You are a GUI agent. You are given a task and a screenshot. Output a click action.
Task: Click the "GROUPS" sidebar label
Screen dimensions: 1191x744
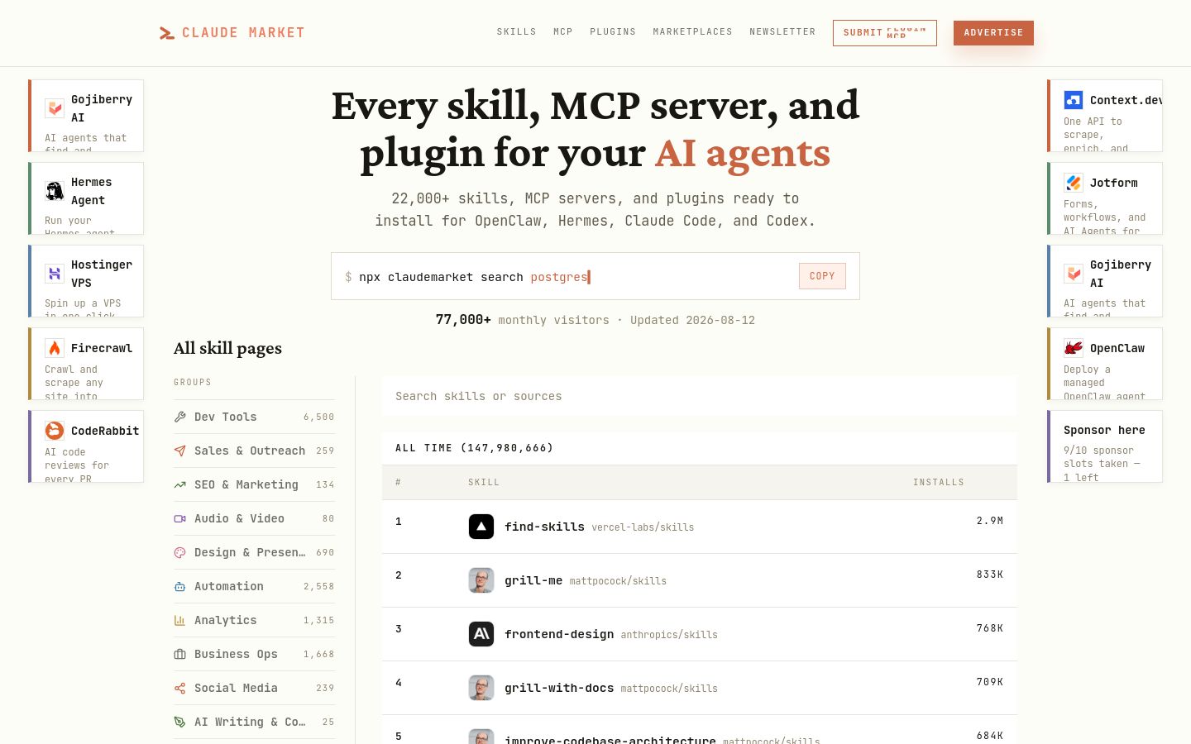point(193,382)
